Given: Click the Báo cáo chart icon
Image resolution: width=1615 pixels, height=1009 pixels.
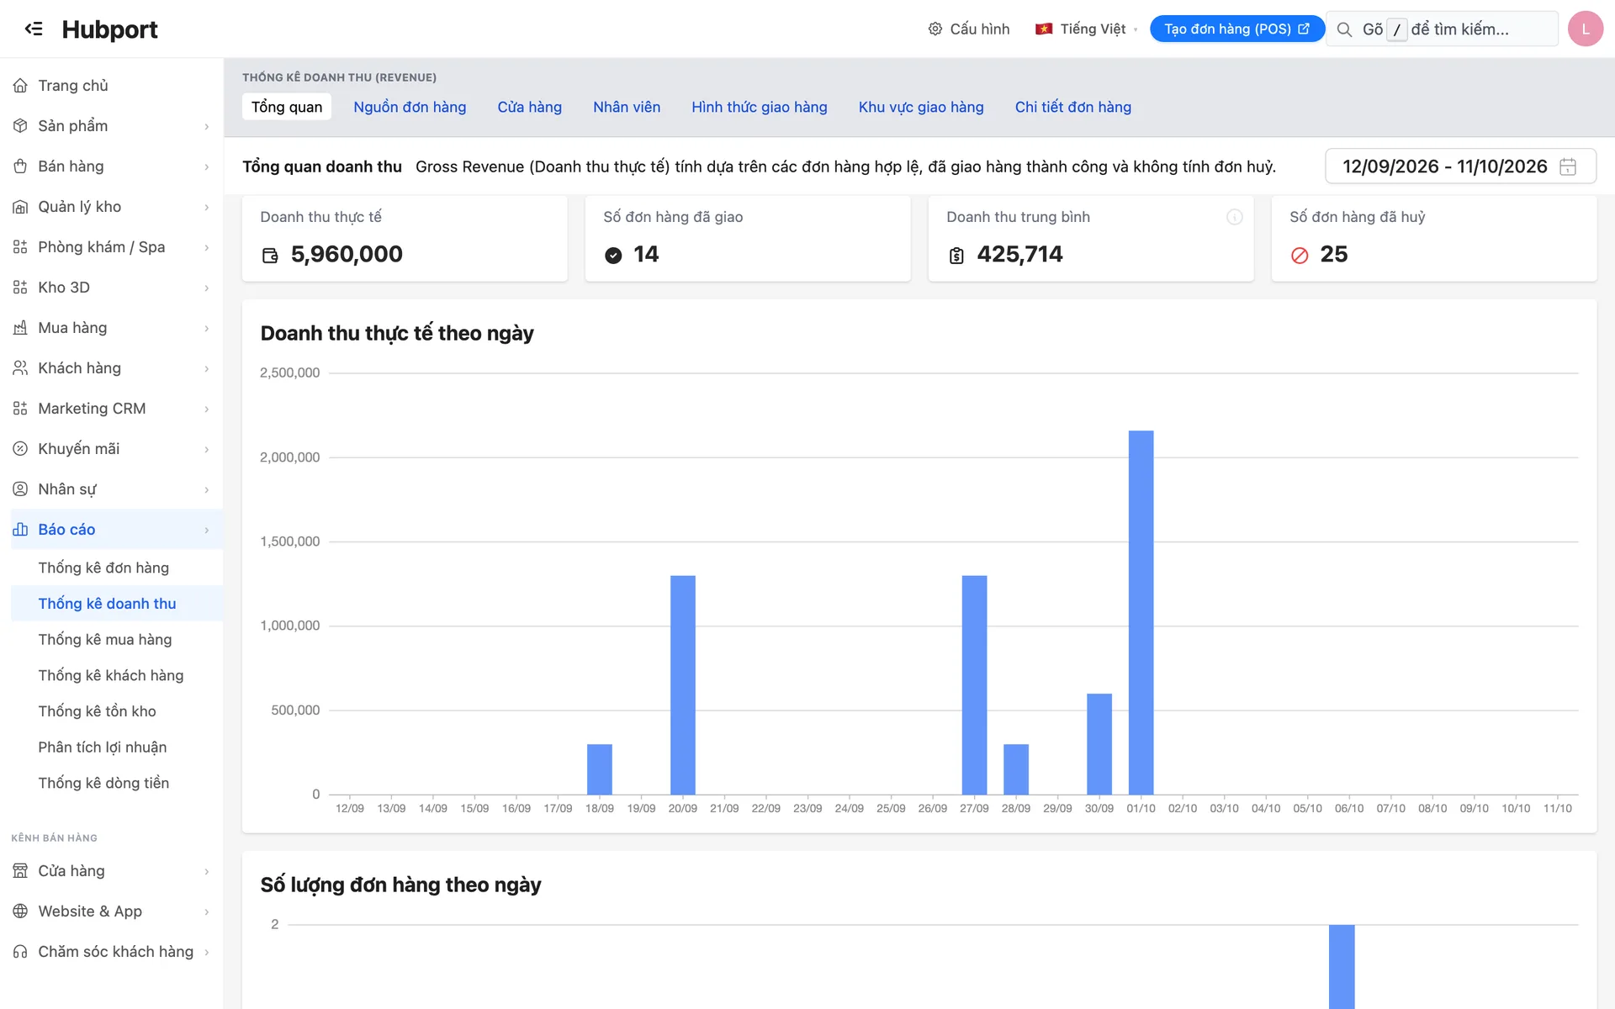Looking at the screenshot, I should tap(20, 530).
